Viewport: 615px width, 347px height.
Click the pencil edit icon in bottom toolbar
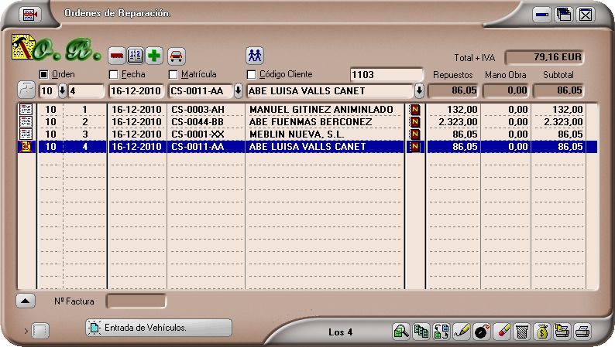coord(462,332)
